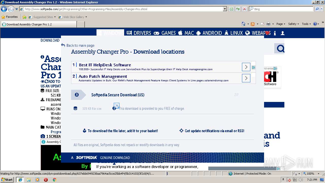The height and width of the screenshot is (183, 325).
Task: Click the Print icon
Action: click(x=268, y=24)
